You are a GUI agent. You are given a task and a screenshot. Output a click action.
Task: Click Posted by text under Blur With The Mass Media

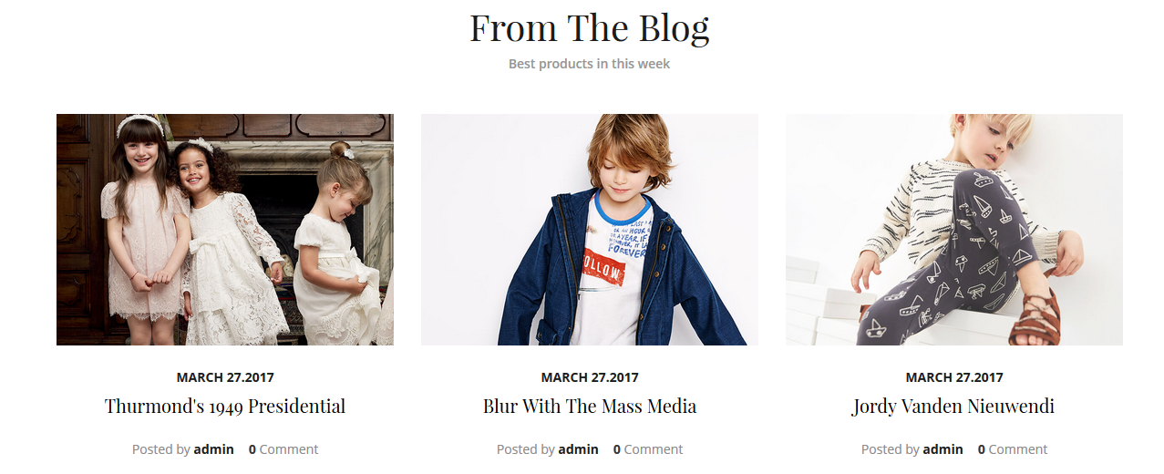[526, 449]
